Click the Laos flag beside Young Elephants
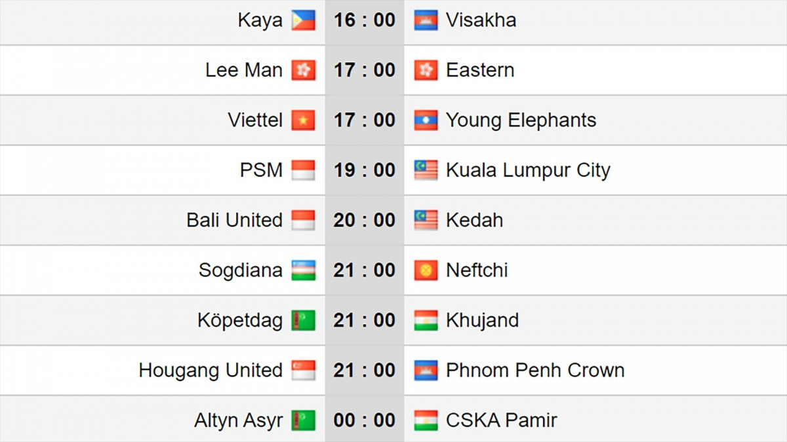 (x=426, y=120)
